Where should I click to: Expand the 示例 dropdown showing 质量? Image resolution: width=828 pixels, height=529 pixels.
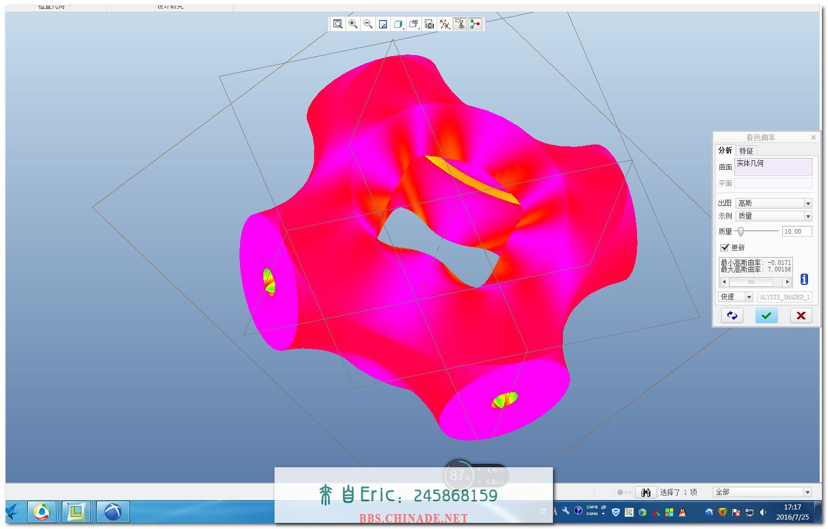[808, 216]
